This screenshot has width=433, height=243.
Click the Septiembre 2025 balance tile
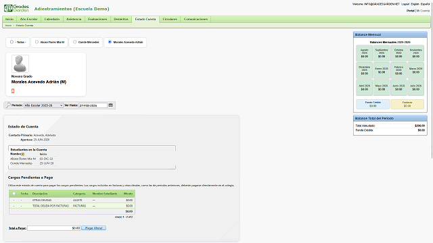(382, 53)
